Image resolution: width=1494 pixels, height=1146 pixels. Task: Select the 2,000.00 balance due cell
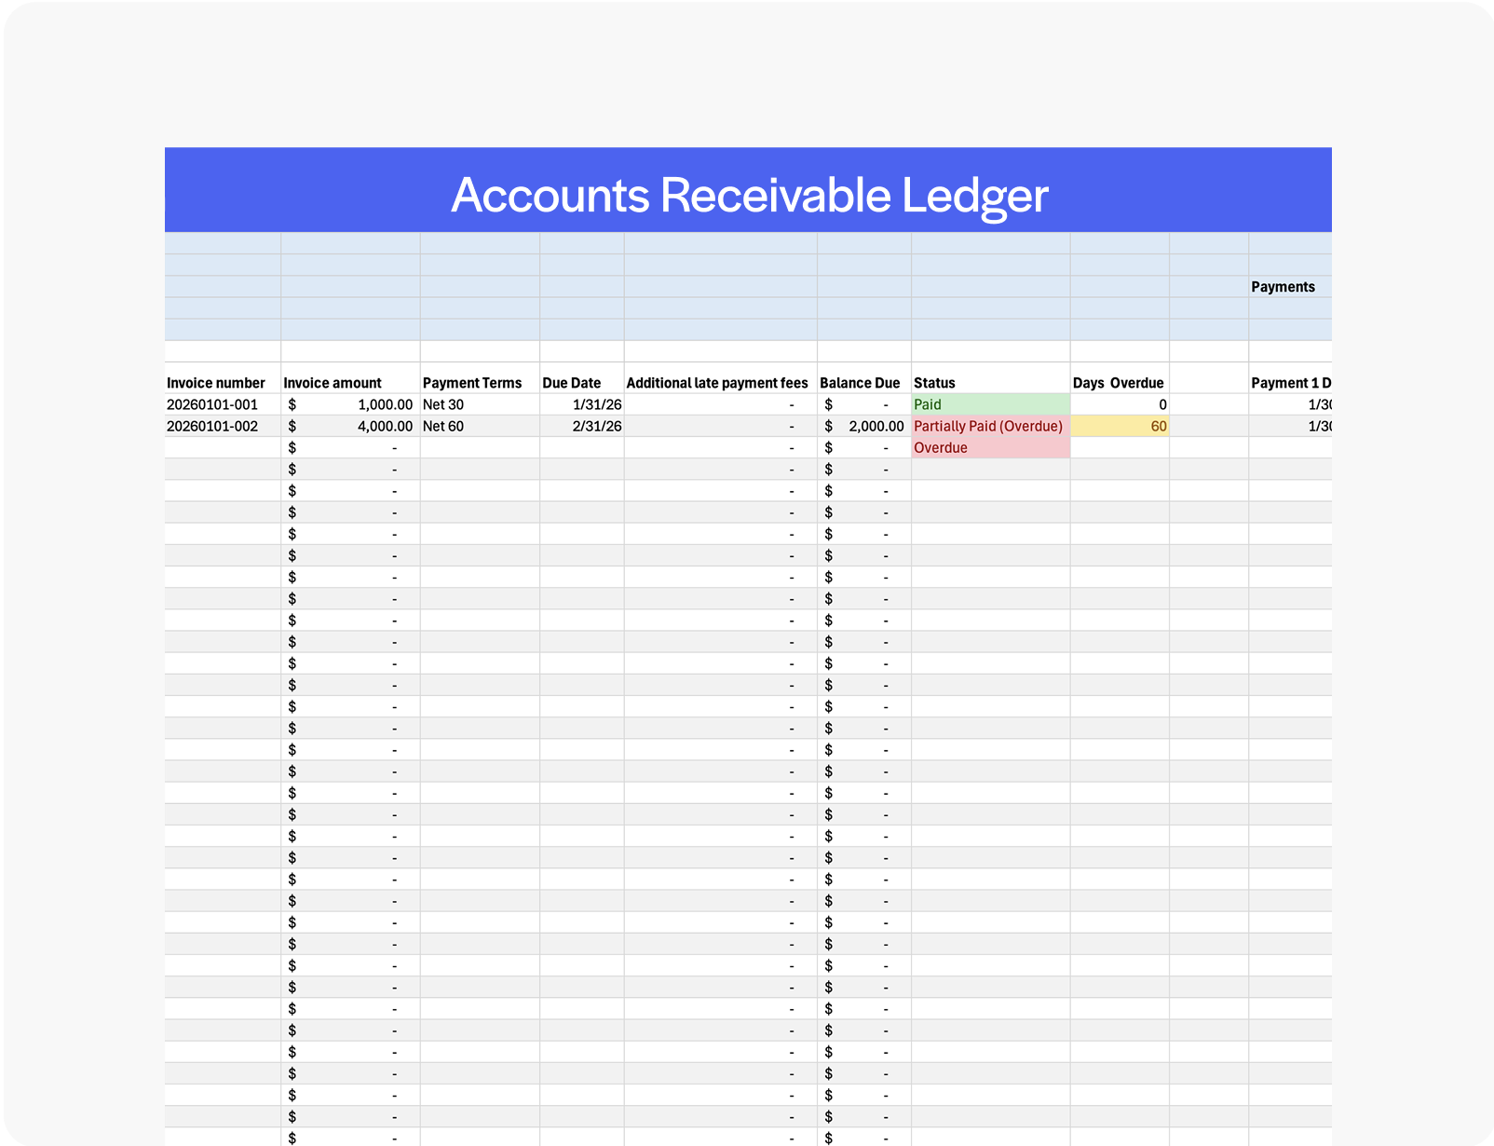(x=864, y=426)
